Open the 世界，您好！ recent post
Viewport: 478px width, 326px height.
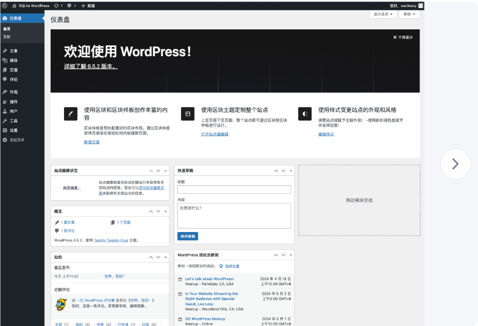[x=114, y=276]
